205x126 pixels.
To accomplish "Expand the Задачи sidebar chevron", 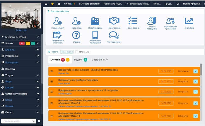I will 38,43.
